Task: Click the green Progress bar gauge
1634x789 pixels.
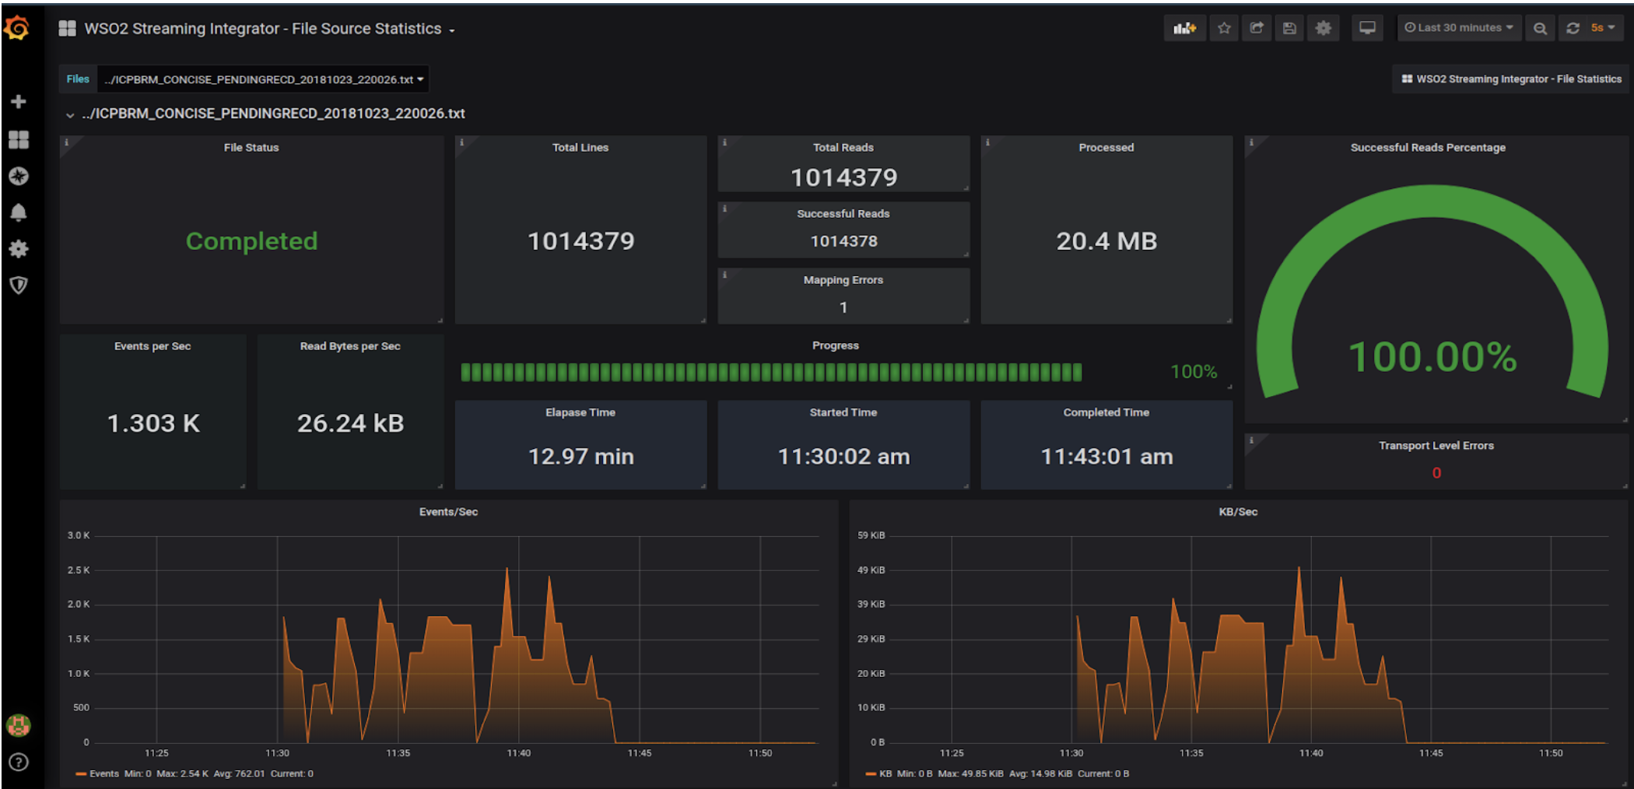Action: [x=771, y=372]
